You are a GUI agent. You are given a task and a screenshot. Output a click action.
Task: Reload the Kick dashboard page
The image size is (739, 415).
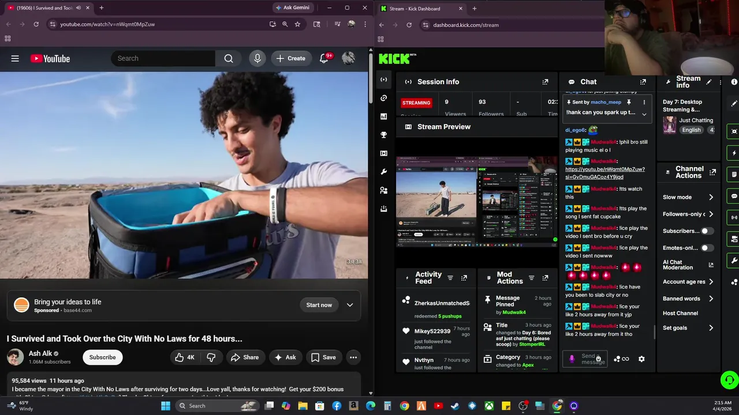[x=409, y=25]
